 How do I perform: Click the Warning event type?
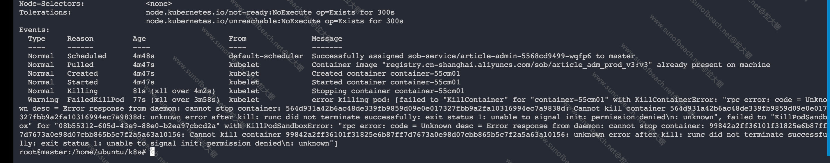coord(43,100)
